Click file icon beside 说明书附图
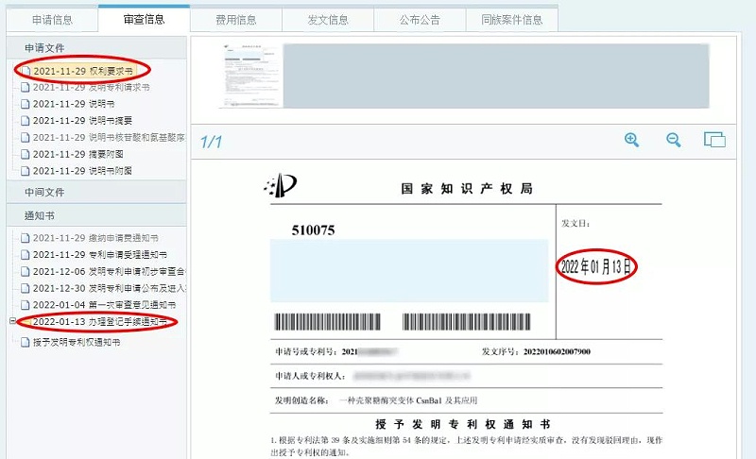Screen dimensions: 756x459 (x=26, y=171)
